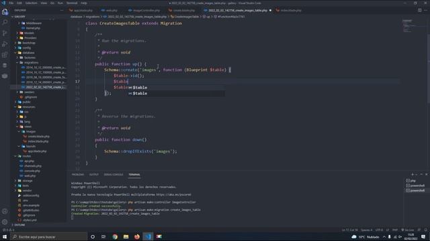This screenshot has width=430, height=241.
Task: Click the new terminal plus icon
Action: [413, 174]
